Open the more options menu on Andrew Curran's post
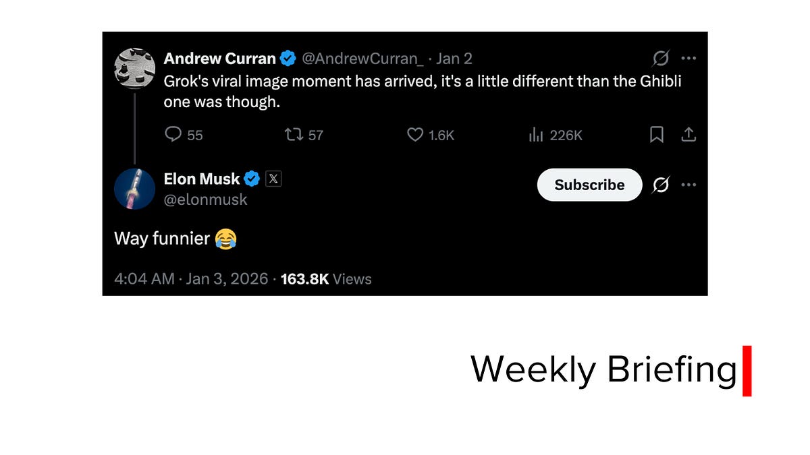 coord(688,59)
